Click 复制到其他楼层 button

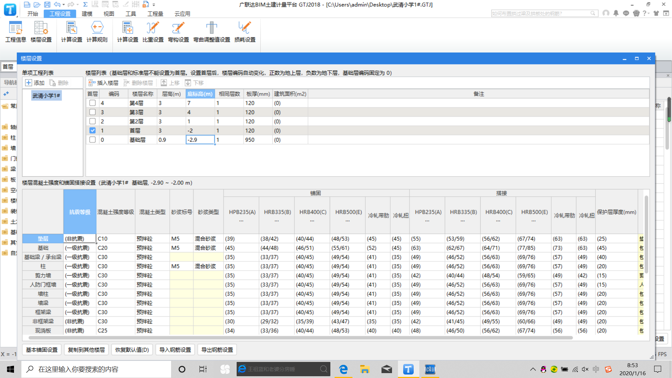(x=86, y=350)
